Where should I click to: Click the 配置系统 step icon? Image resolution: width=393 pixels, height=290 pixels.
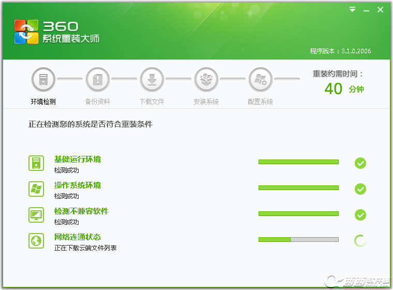pos(261,80)
